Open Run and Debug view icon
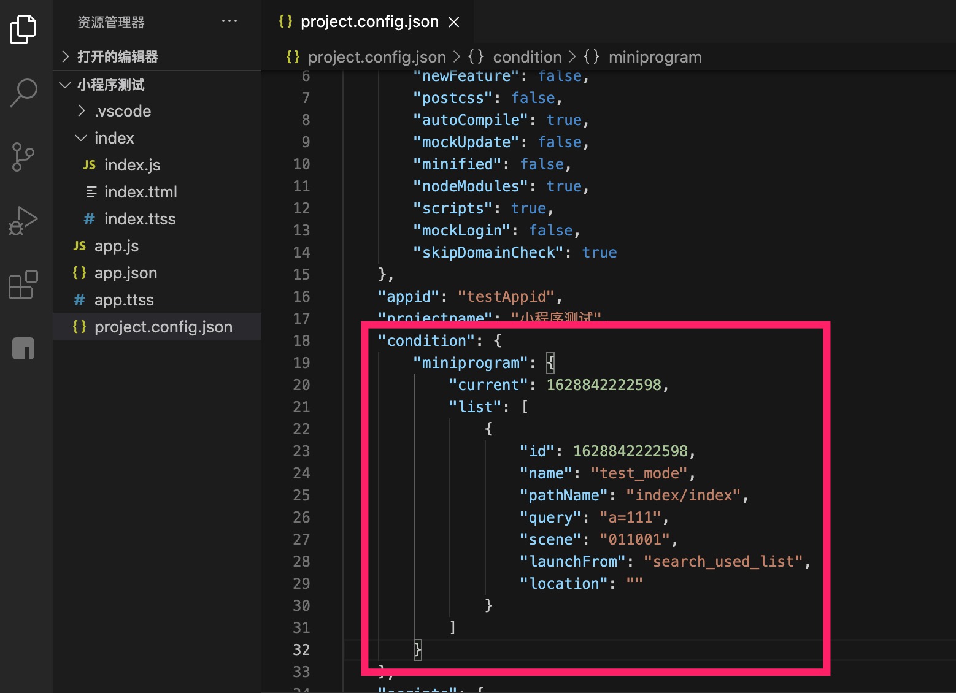Screen dimensions: 956x693 click(x=23, y=221)
